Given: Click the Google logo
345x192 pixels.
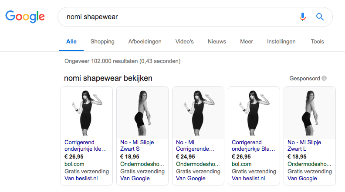Looking at the screenshot, I should tap(25, 17).
